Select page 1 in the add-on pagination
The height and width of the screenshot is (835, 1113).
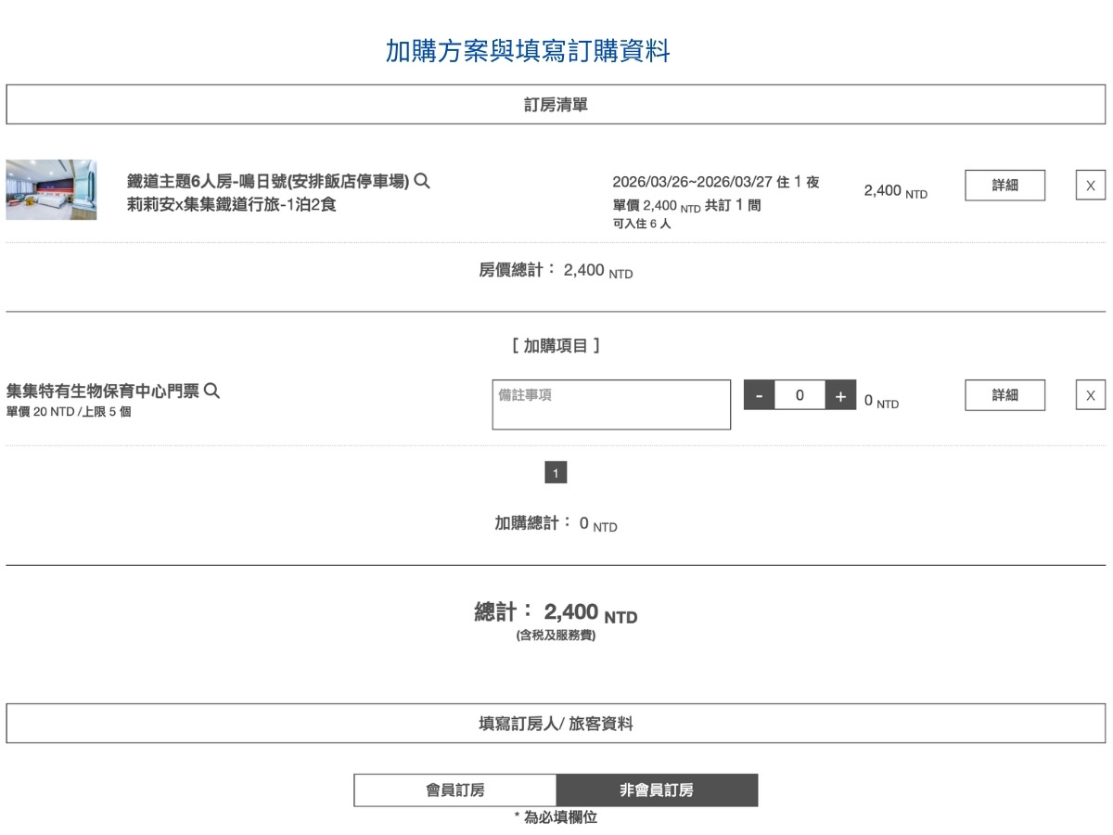[556, 473]
